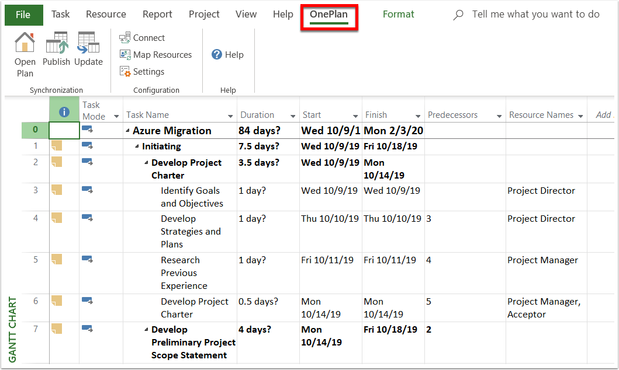Click the task mode icon for Azure Migration

tap(88, 130)
